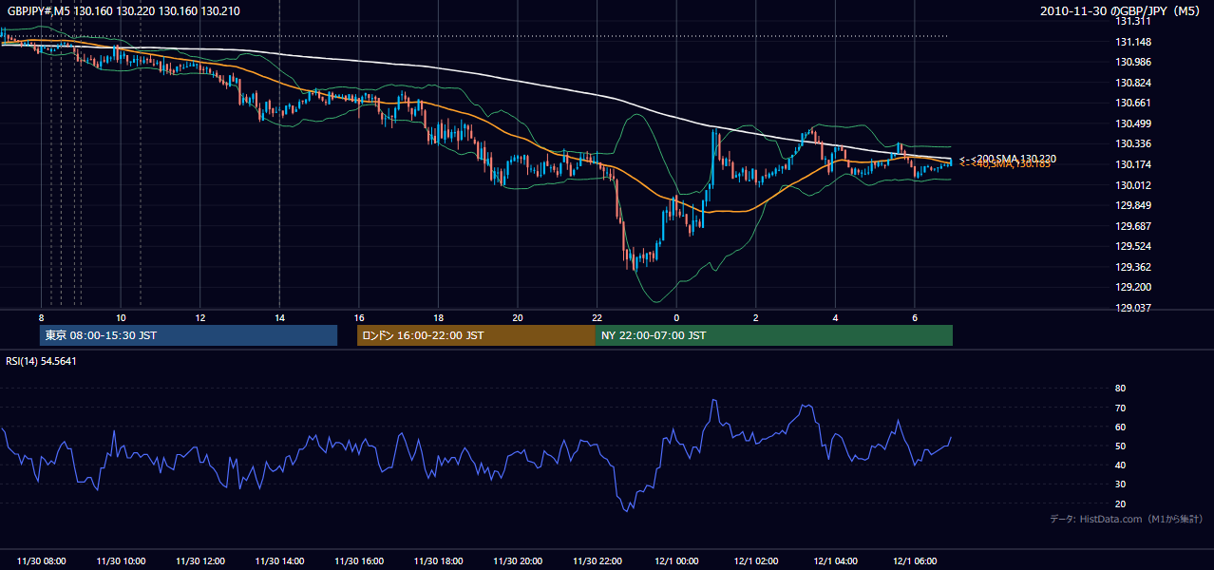Click hour tick 10 under price chart
The height and width of the screenshot is (570, 1214).
(x=121, y=317)
